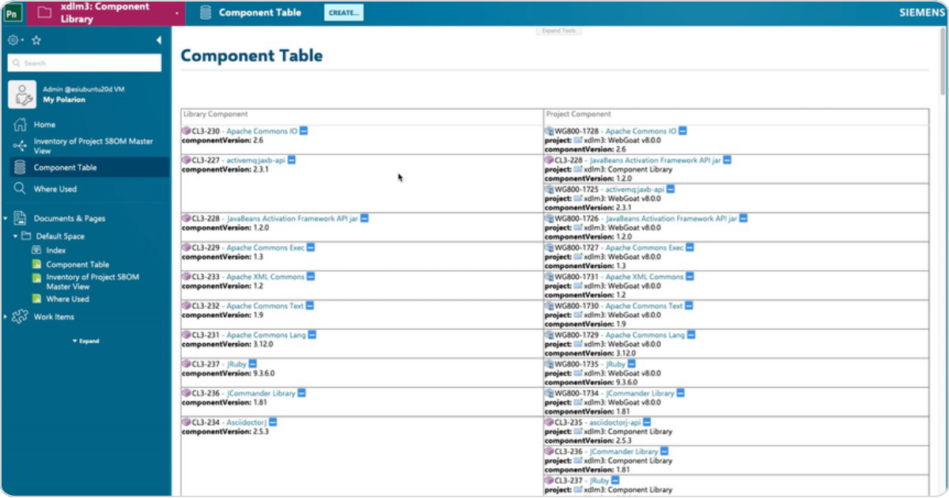Click the Expand control in the sidebar
This screenshot has height=498, width=949.
(85, 341)
